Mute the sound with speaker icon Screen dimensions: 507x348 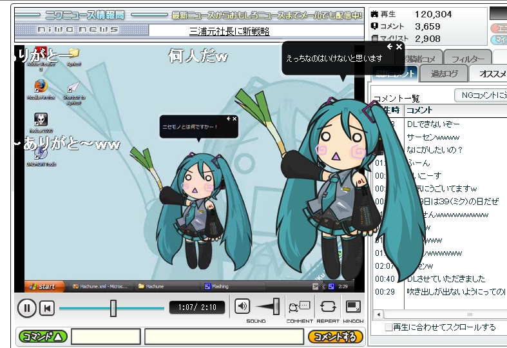(x=242, y=306)
